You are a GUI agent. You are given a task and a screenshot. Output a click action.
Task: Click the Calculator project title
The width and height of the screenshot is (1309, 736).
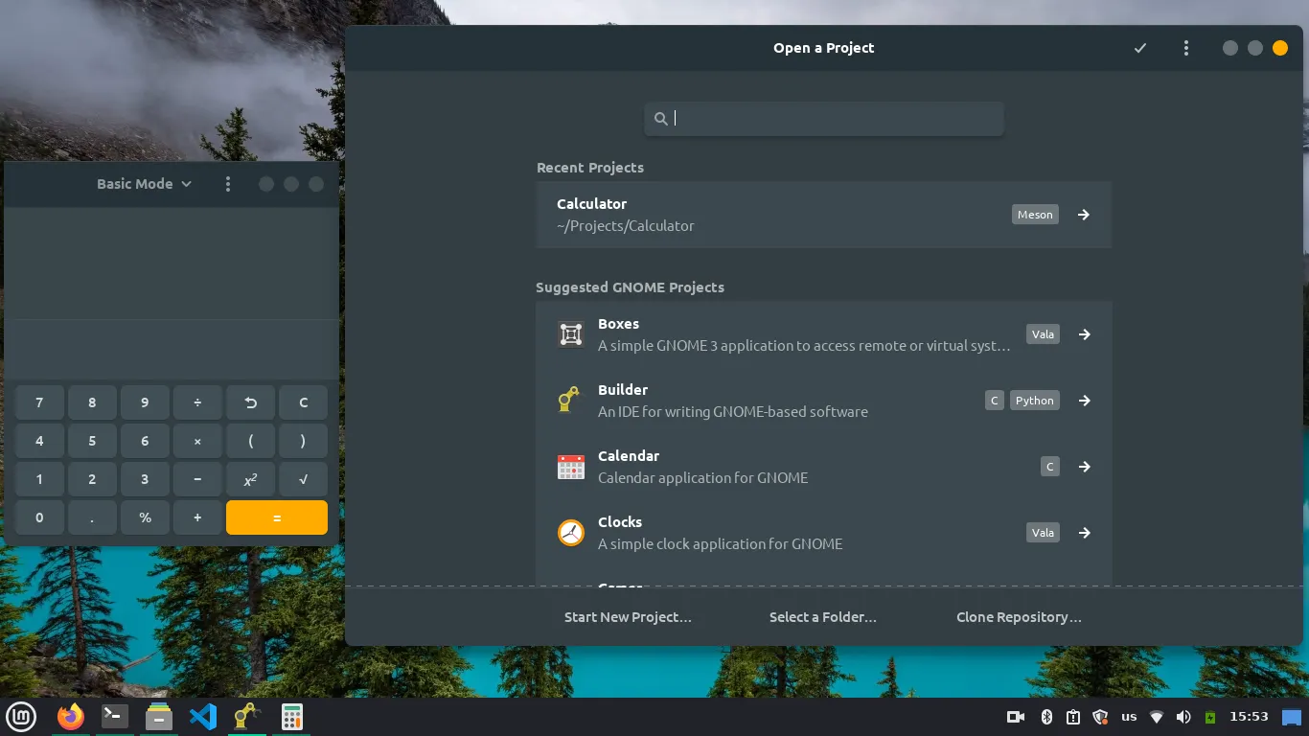591,204
